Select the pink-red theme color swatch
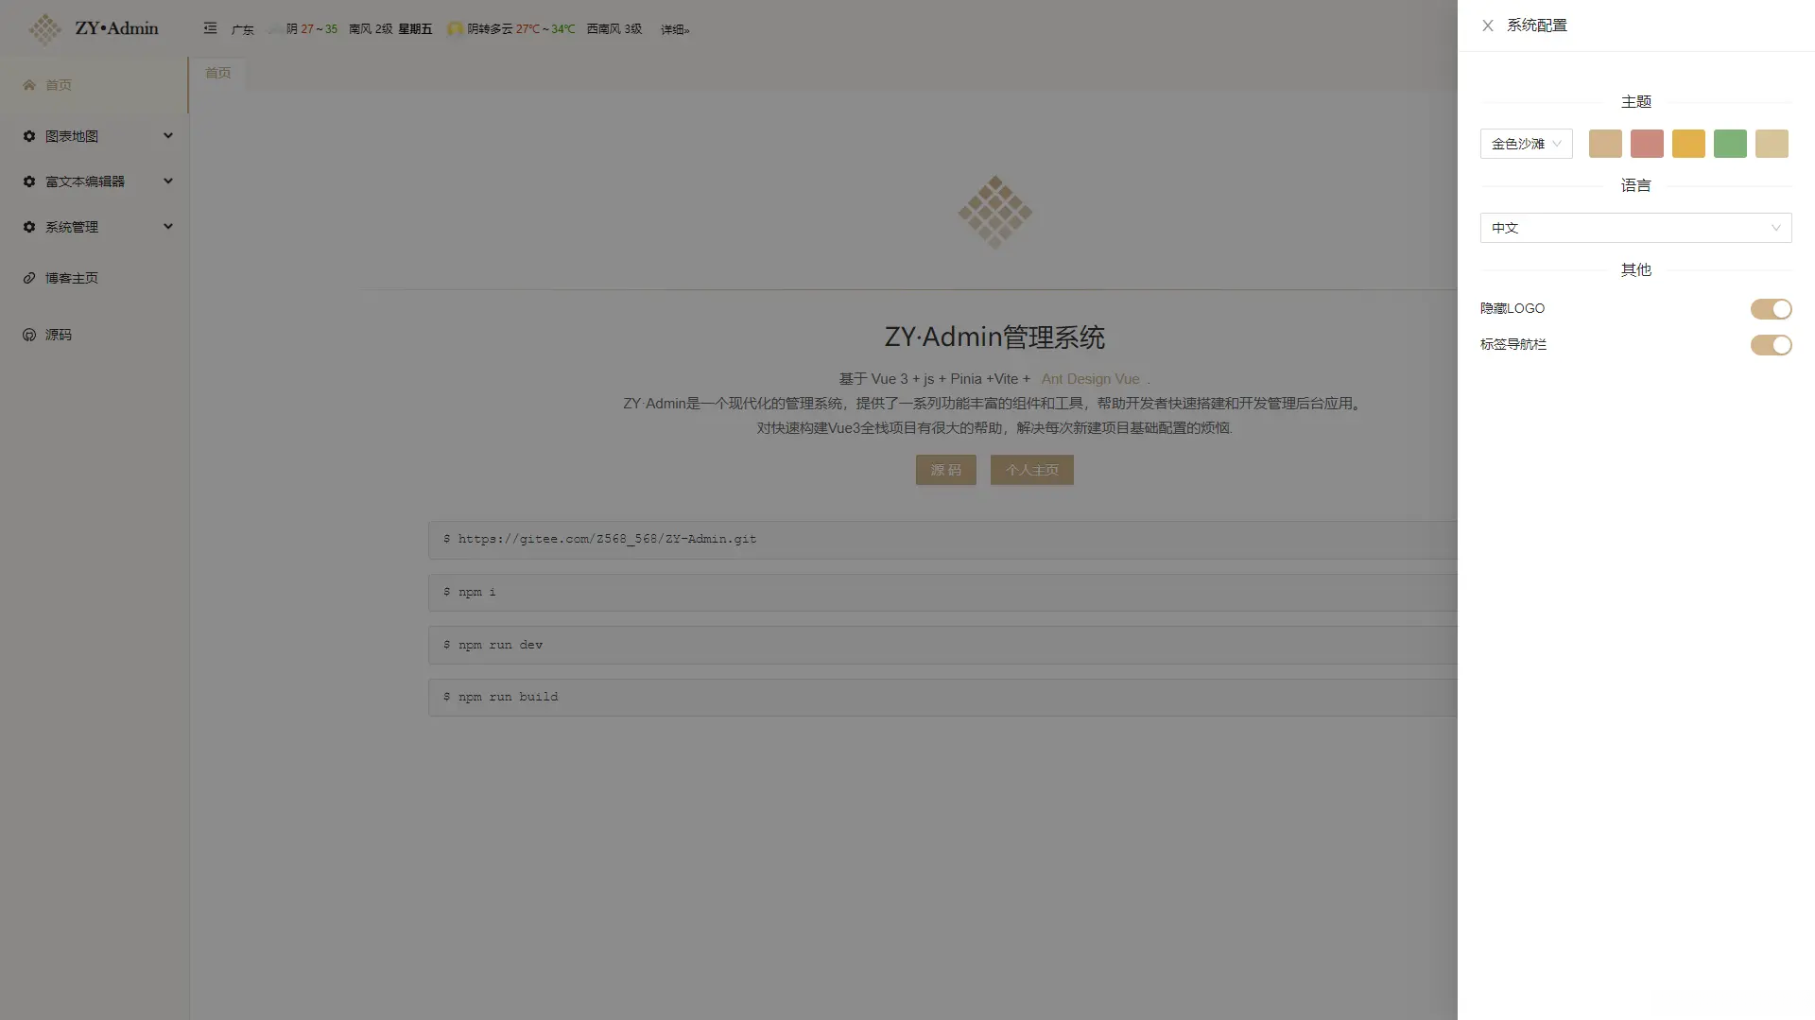Image resolution: width=1815 pixels, height=1020 pixels. (1647, 144)
